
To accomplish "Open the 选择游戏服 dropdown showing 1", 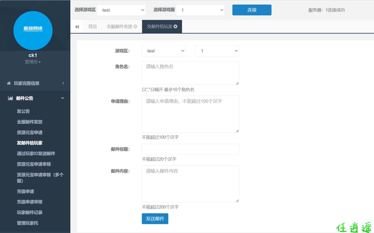I will (200, 10).
